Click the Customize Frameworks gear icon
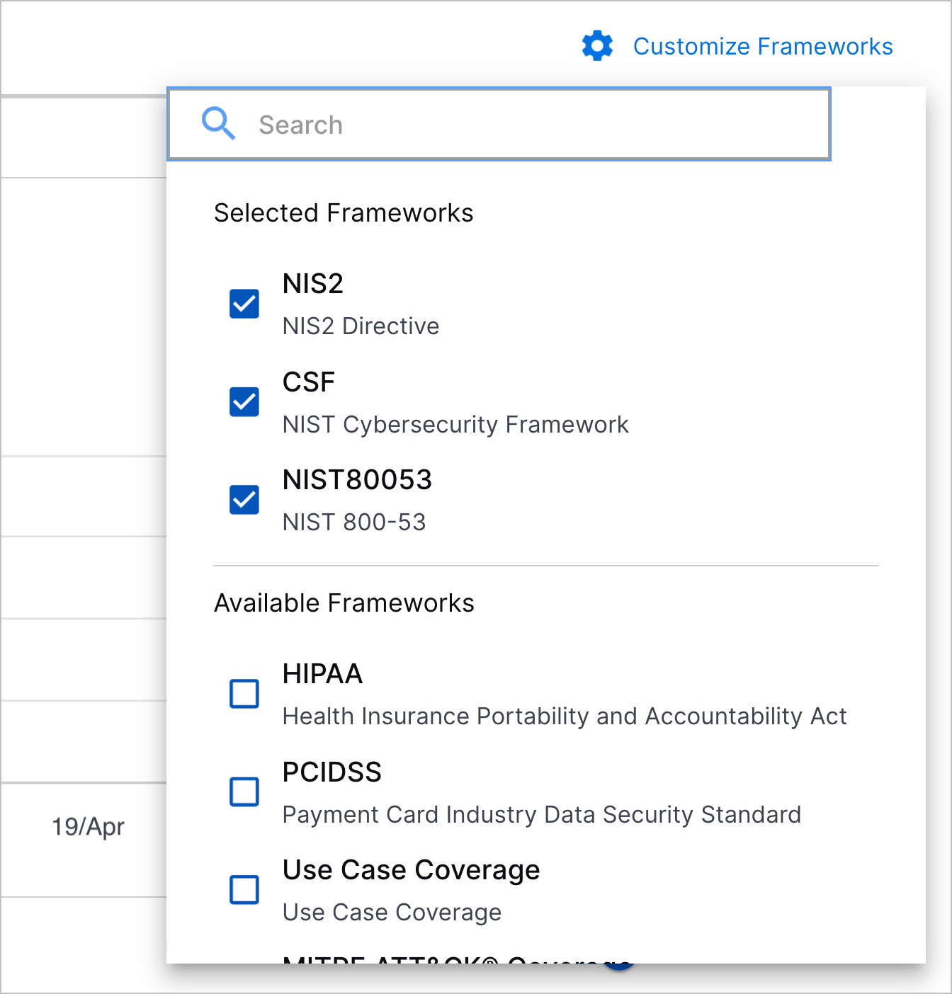Image resolution: width=952 pixels, height=994 pixels. tap(597, 46)
